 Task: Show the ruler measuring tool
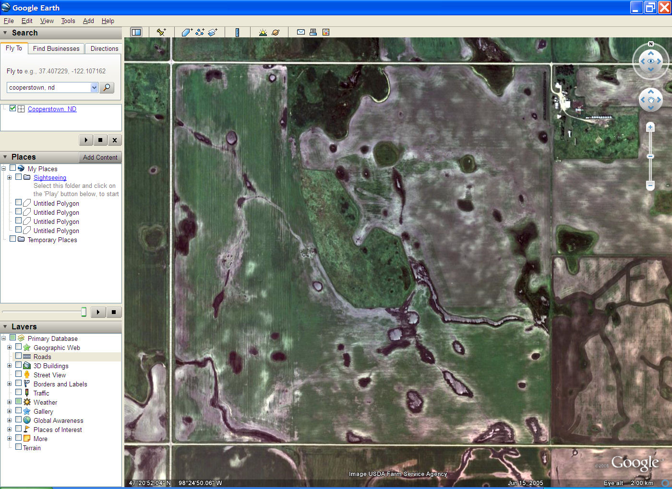(237, 32)
